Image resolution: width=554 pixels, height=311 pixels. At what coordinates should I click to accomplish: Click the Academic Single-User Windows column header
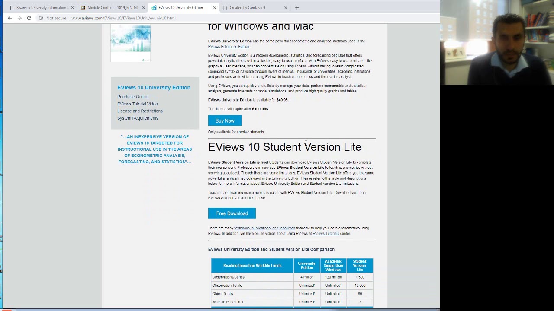tap(333, 266)
